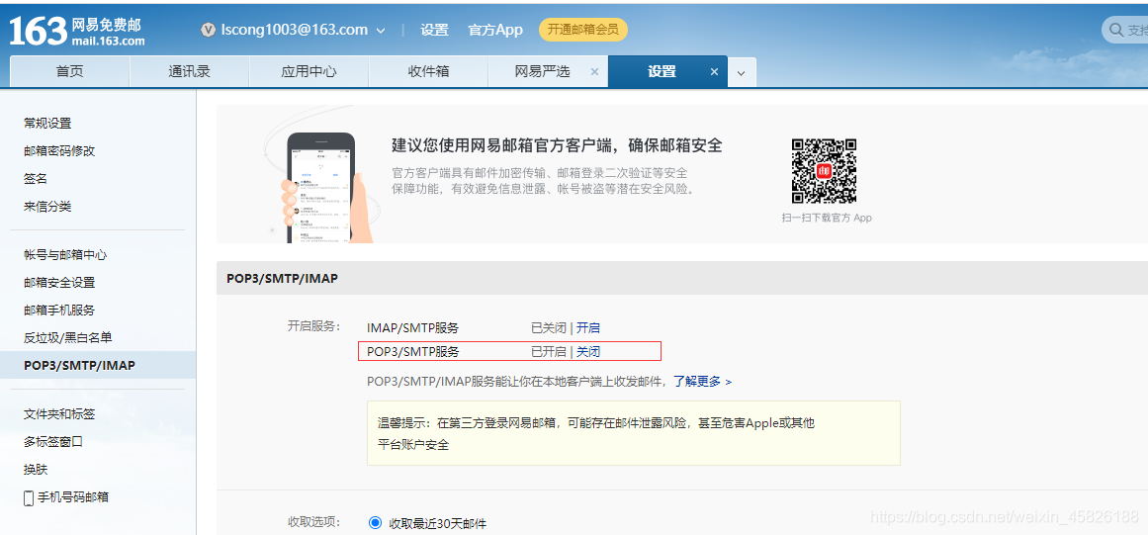
Task: Expand the account dropdown next to lscong1003@163.com
Action: pyautogui.click(x=381, y=31)
